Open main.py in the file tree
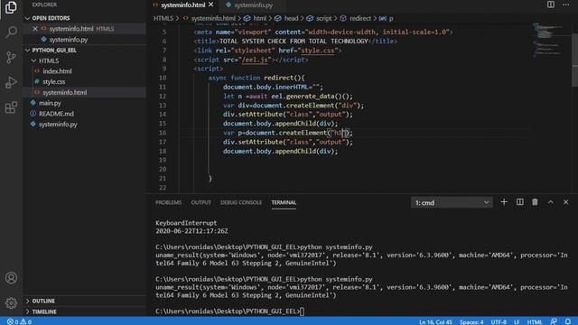Viewport: 578px width, 325px height. pyautogui.click(x=50, y=103)
